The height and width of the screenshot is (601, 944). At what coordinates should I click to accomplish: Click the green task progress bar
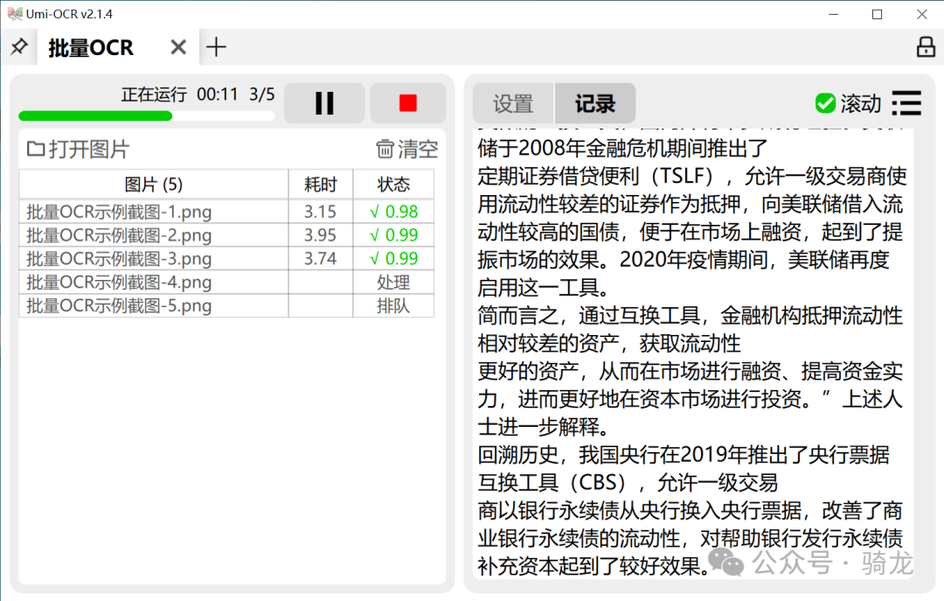click(146, 115)
